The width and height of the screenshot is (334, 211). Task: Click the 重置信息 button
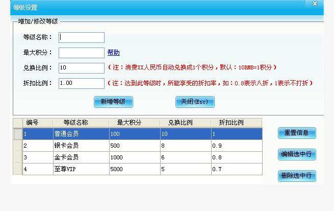click(297, 133)
